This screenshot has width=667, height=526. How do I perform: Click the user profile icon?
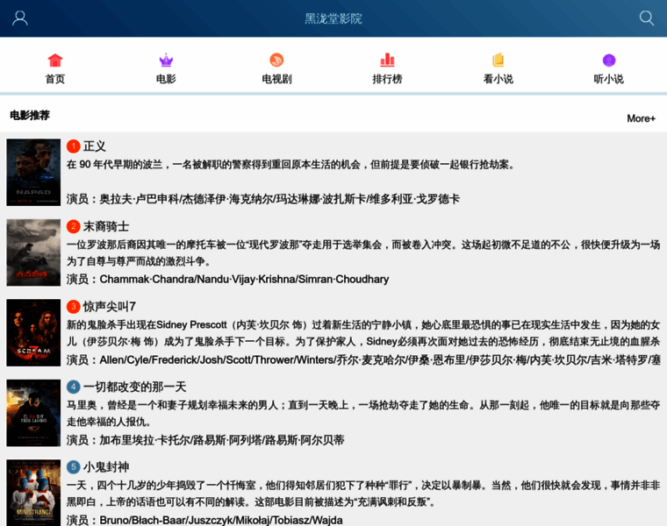tap(20, 18)
